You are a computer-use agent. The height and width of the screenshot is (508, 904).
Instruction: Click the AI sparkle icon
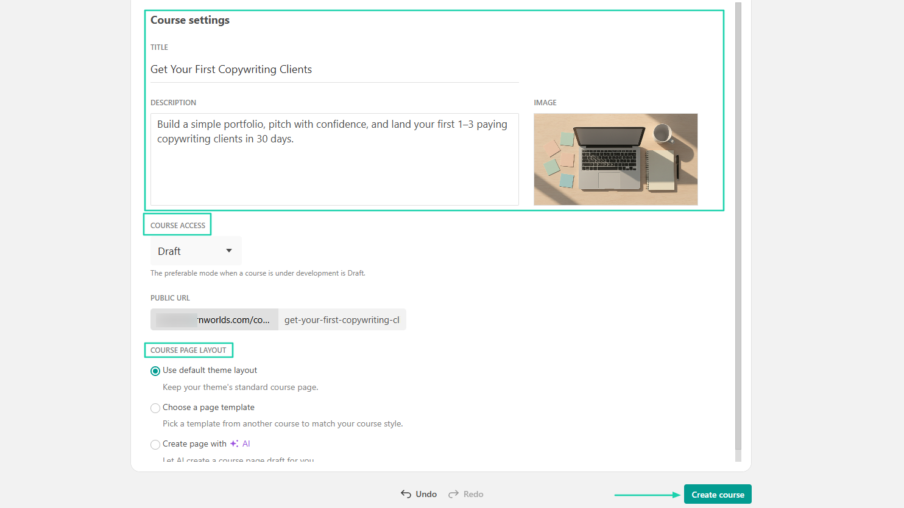click(x=234, y=444)
